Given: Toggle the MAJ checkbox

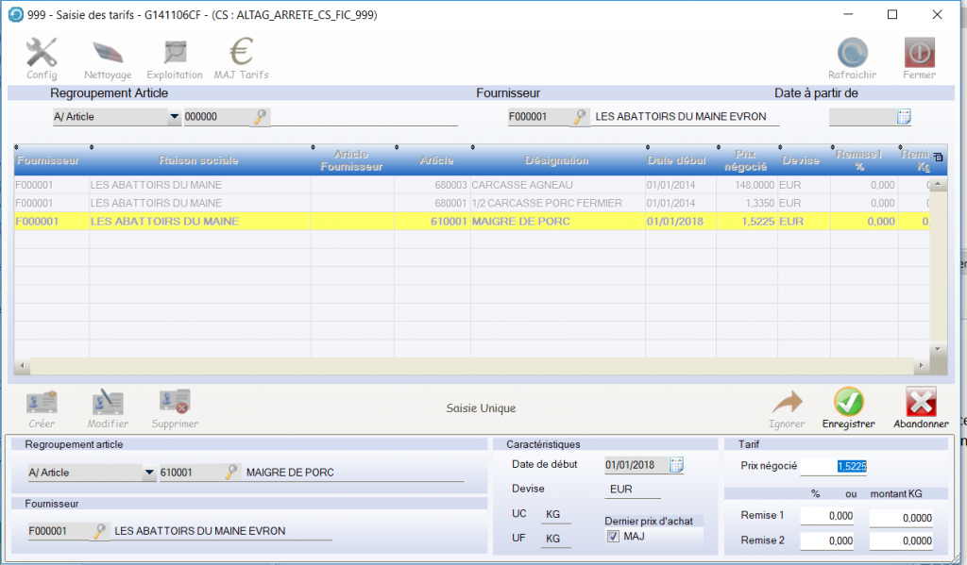Looking at the screenshot, I should click(613, 537).
